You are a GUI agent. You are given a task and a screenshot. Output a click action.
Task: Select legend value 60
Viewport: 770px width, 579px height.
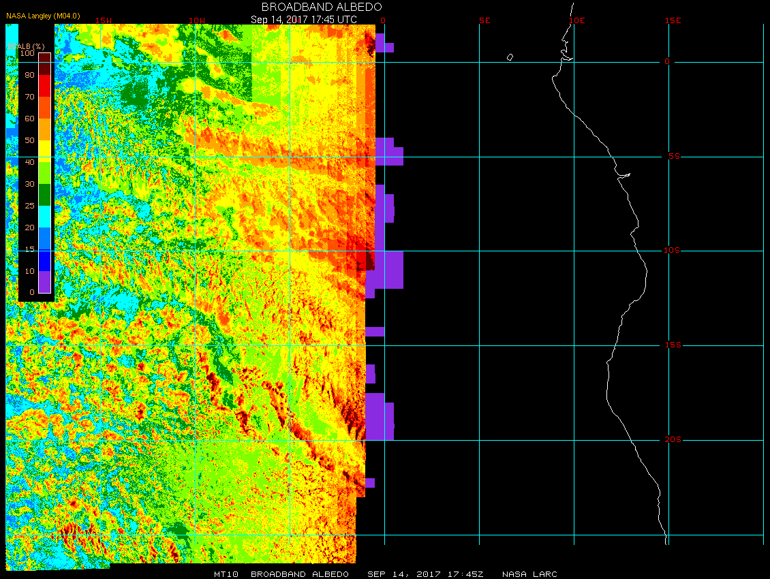tap(29, 119)
